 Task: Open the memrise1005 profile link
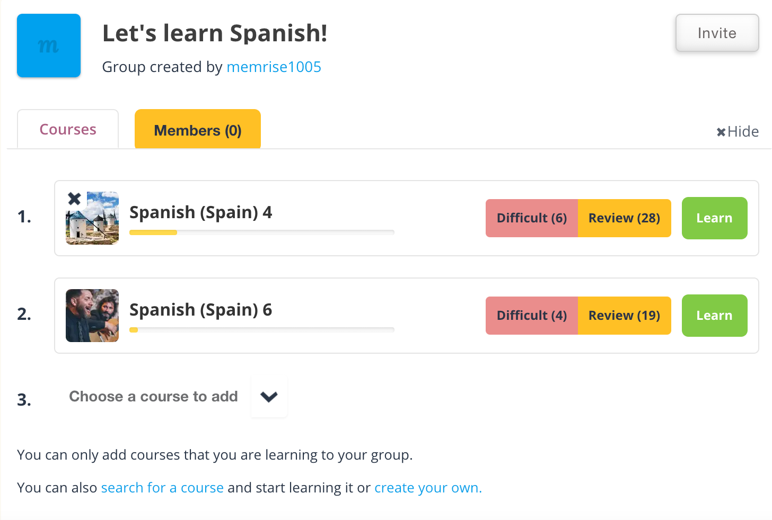(x=274, y=67)
